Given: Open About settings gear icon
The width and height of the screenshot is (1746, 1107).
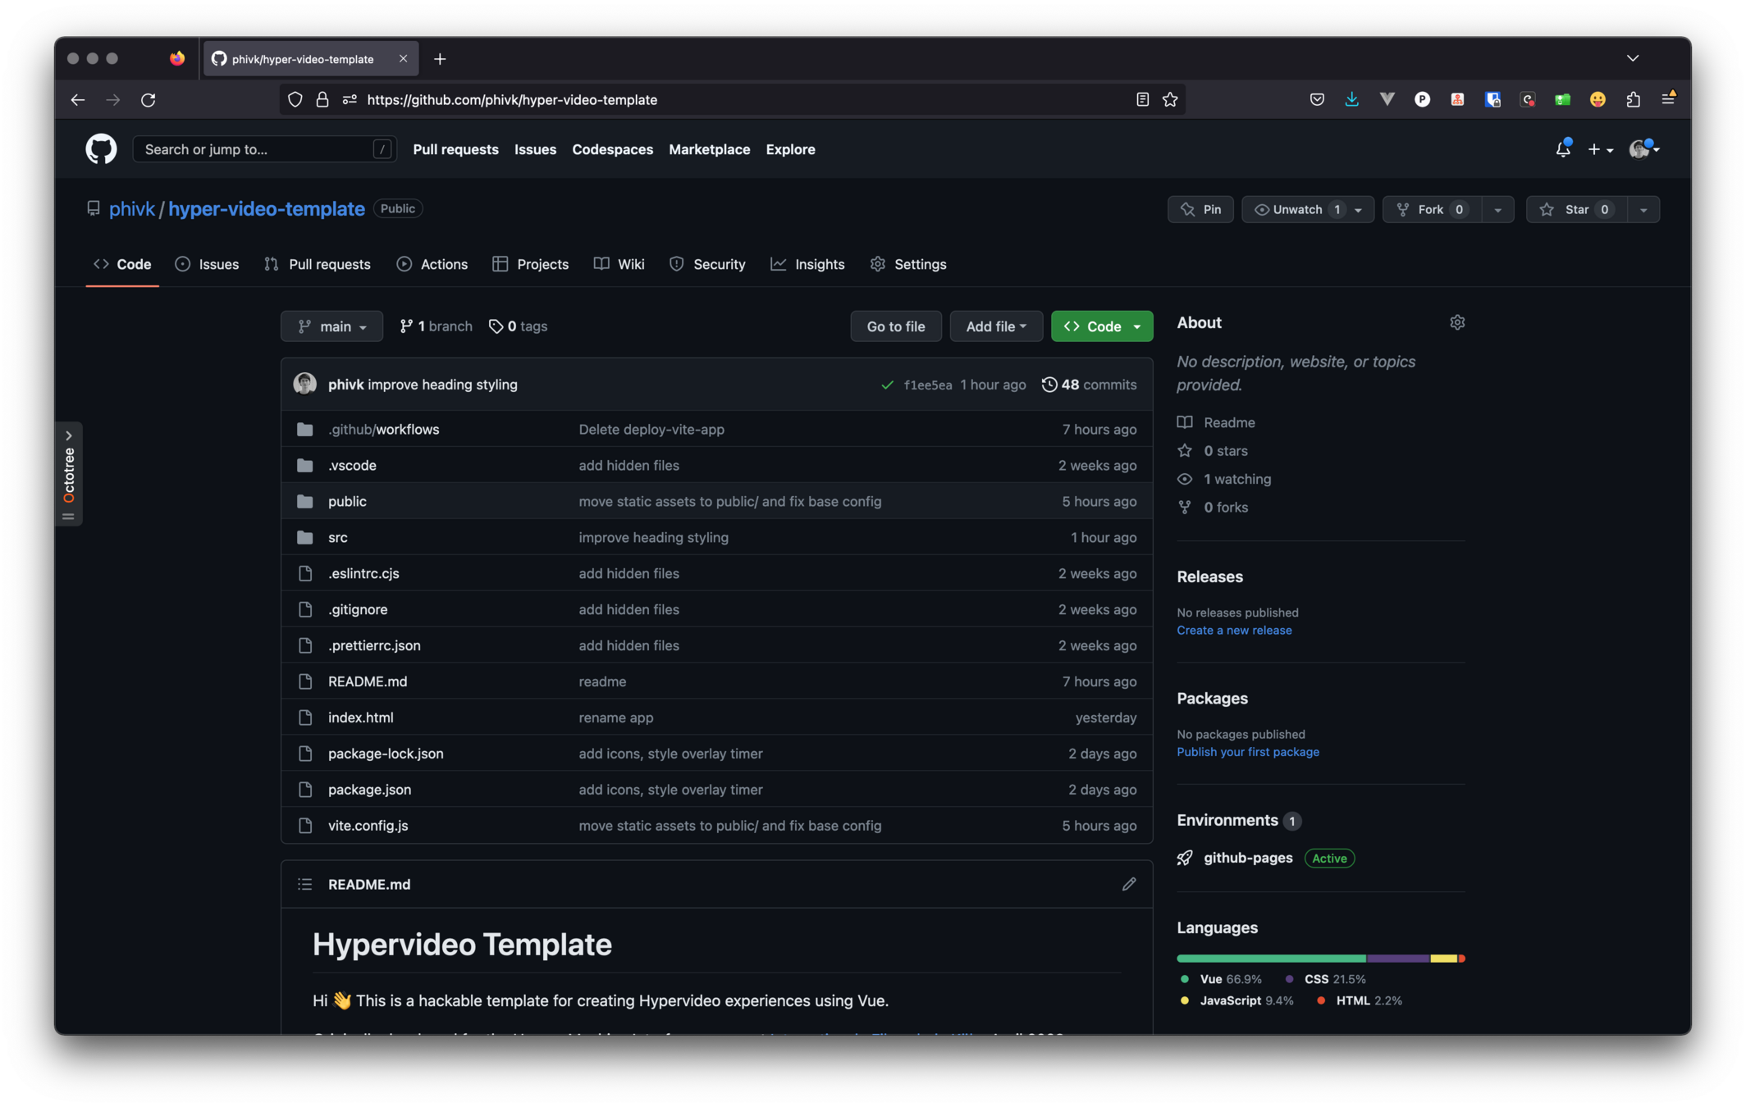Looking at the screenshot, I should (x=1457, y=322).
